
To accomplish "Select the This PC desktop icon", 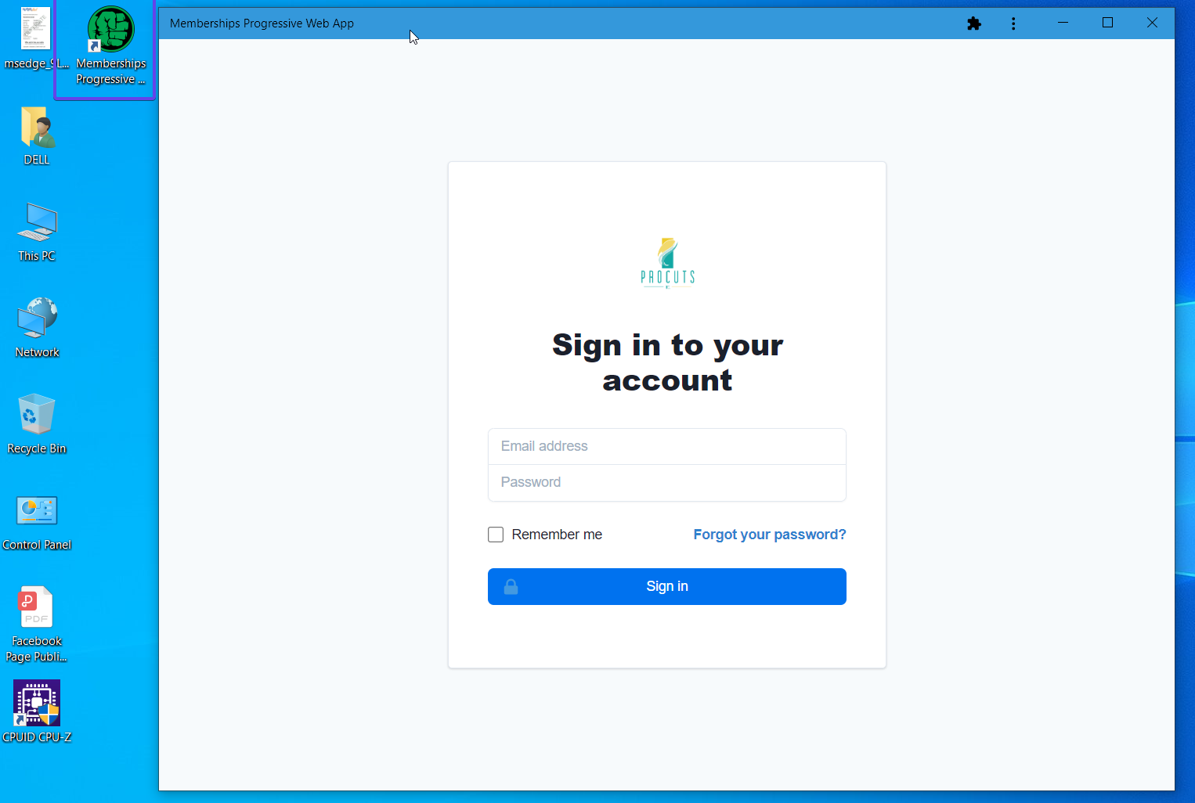I will tap(37, 232).
